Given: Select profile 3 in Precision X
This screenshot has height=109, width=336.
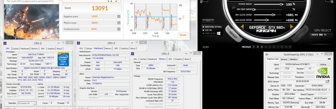Looking at the screenshot, I should tap(261, 47).
